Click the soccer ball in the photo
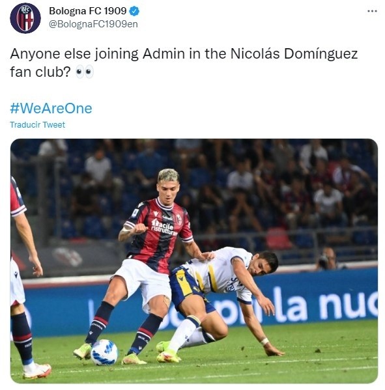Screen dimensions: 385x390 104,352
